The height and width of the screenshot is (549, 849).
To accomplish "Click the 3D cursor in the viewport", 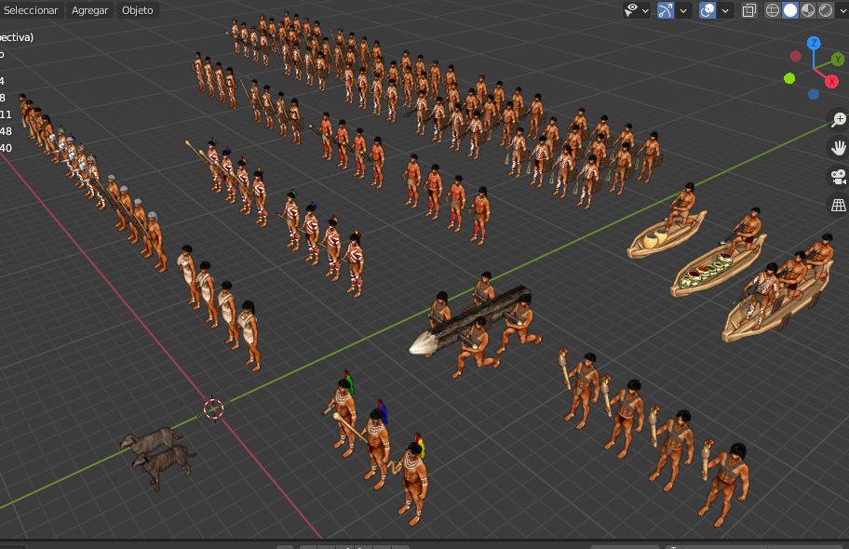I will click(x=214, y=408).
